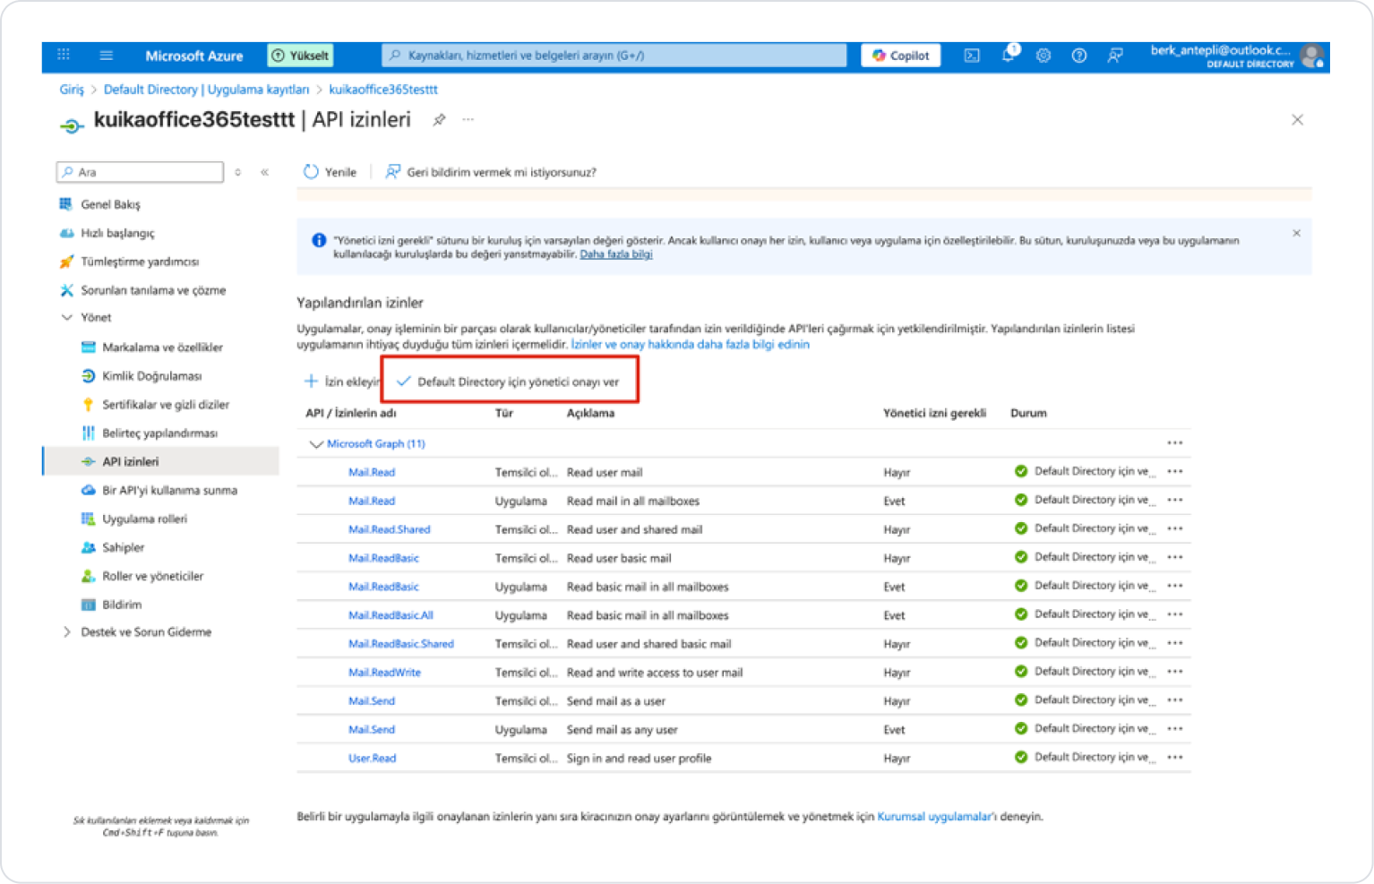Open the account avatar for berk_antepli
The image size is (1374, 884).
coord(1312,56)
